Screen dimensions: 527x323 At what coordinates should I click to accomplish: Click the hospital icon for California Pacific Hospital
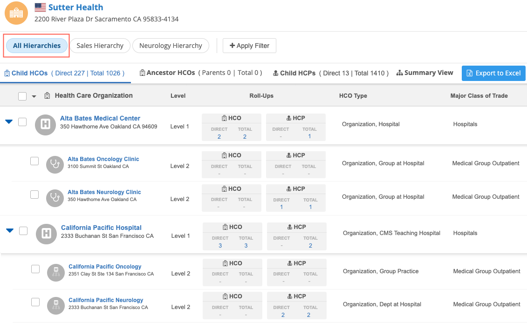tap(46, 234)
